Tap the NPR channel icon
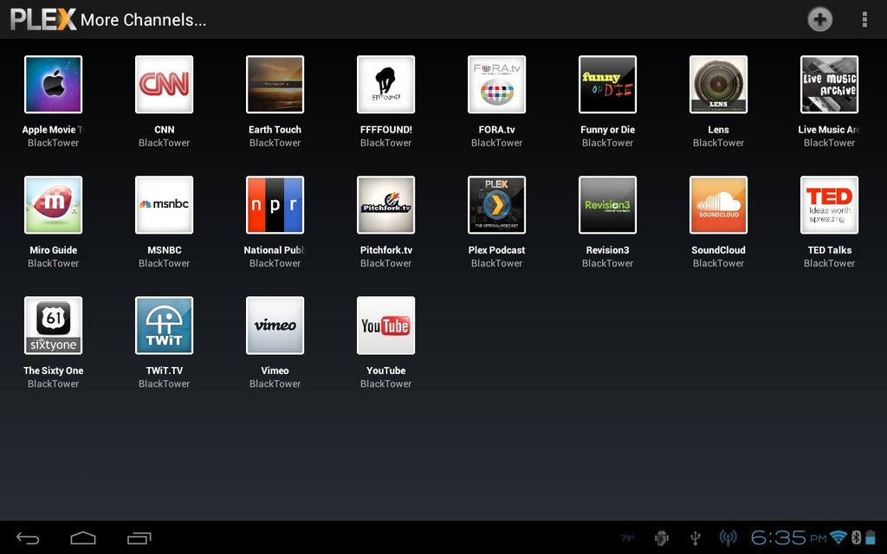 point(275,204)
